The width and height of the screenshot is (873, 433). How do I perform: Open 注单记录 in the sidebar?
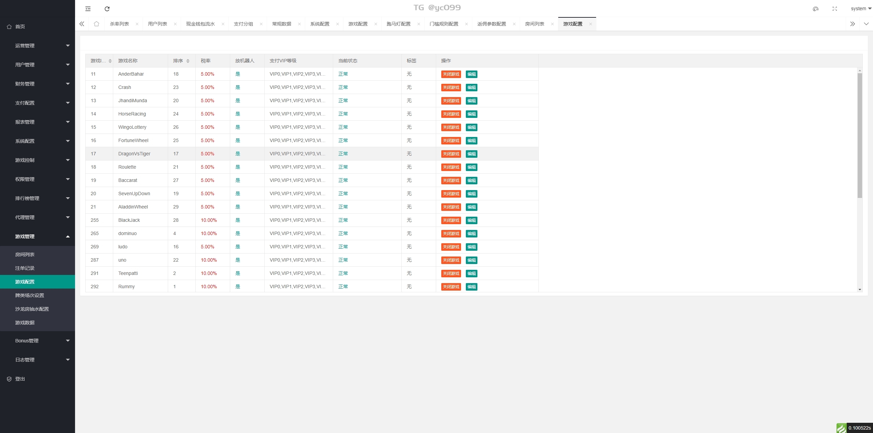(25, 268)
